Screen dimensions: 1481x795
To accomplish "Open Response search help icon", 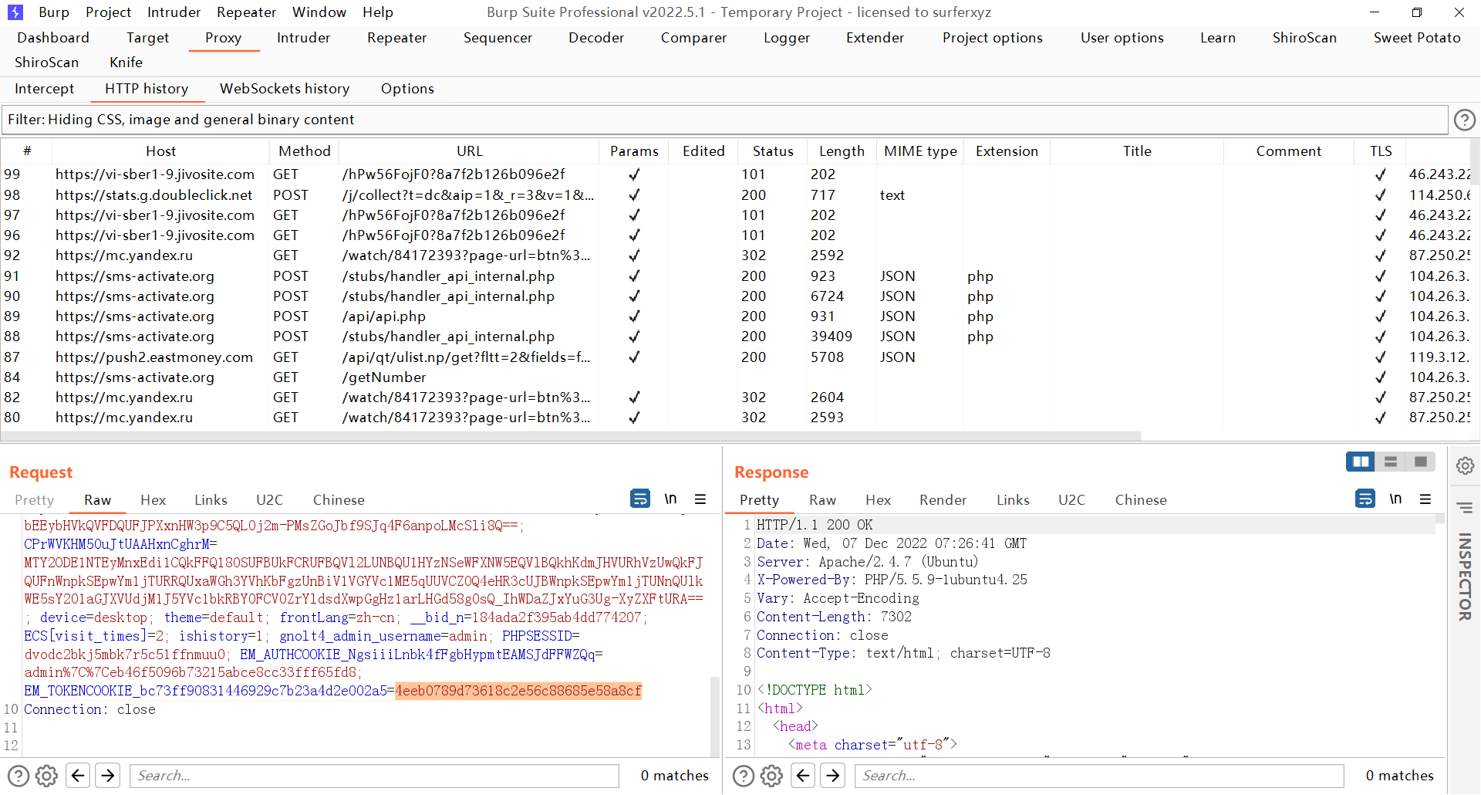I will (x=744, y=776).
